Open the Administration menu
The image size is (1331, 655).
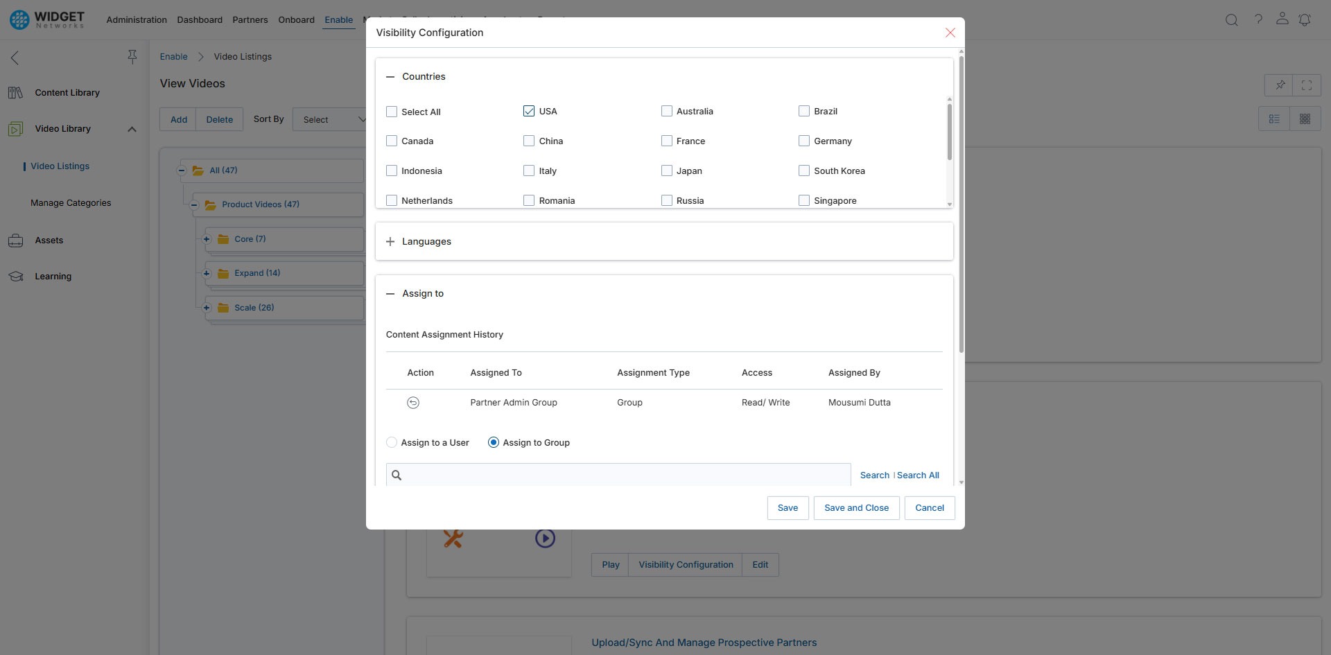pos(136,19)
